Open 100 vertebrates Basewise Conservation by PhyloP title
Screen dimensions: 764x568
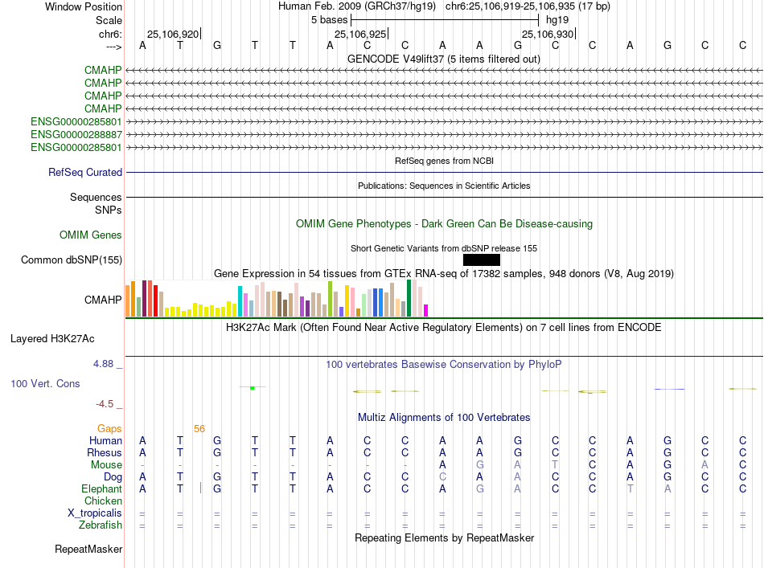(443, 364)
